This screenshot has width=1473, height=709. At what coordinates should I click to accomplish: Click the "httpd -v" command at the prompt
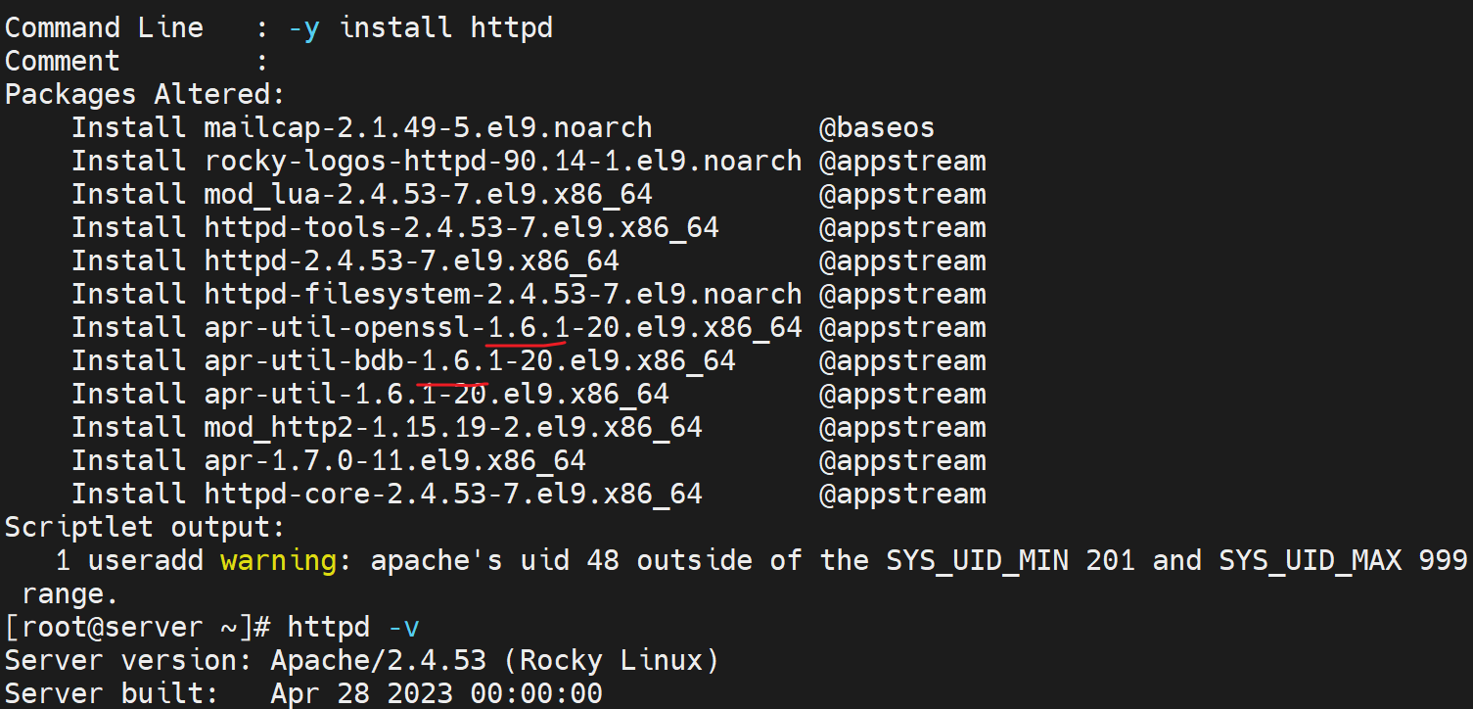[353, 627]
